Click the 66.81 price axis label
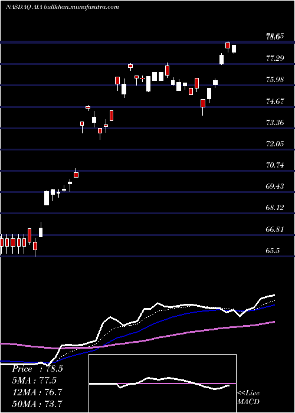295x413 pixels. point(275,230)
